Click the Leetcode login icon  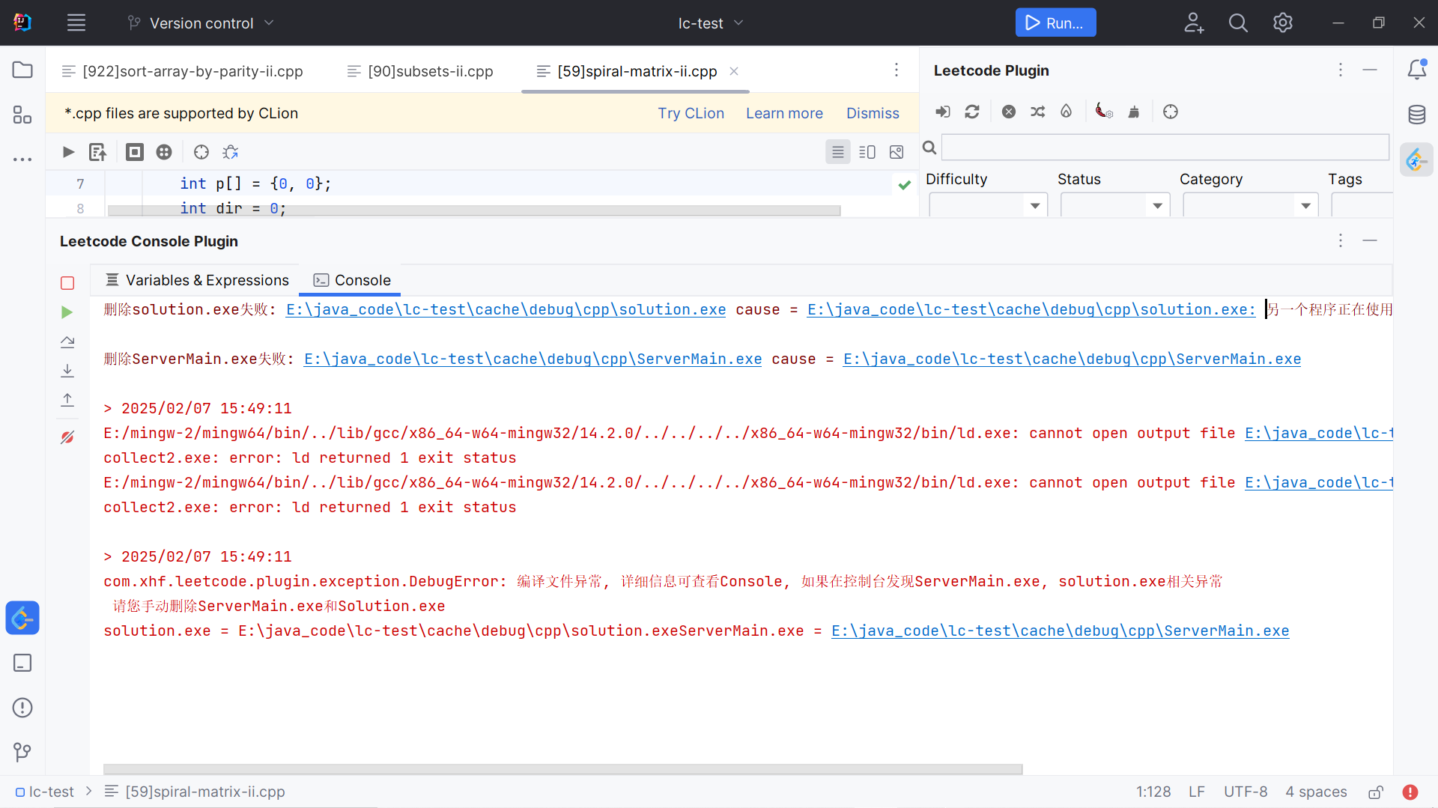(x=942, y=112)
